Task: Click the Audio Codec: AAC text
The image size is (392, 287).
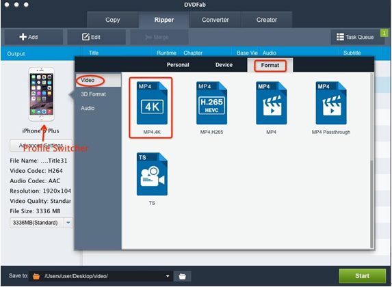Action: (x=35, y=181)
